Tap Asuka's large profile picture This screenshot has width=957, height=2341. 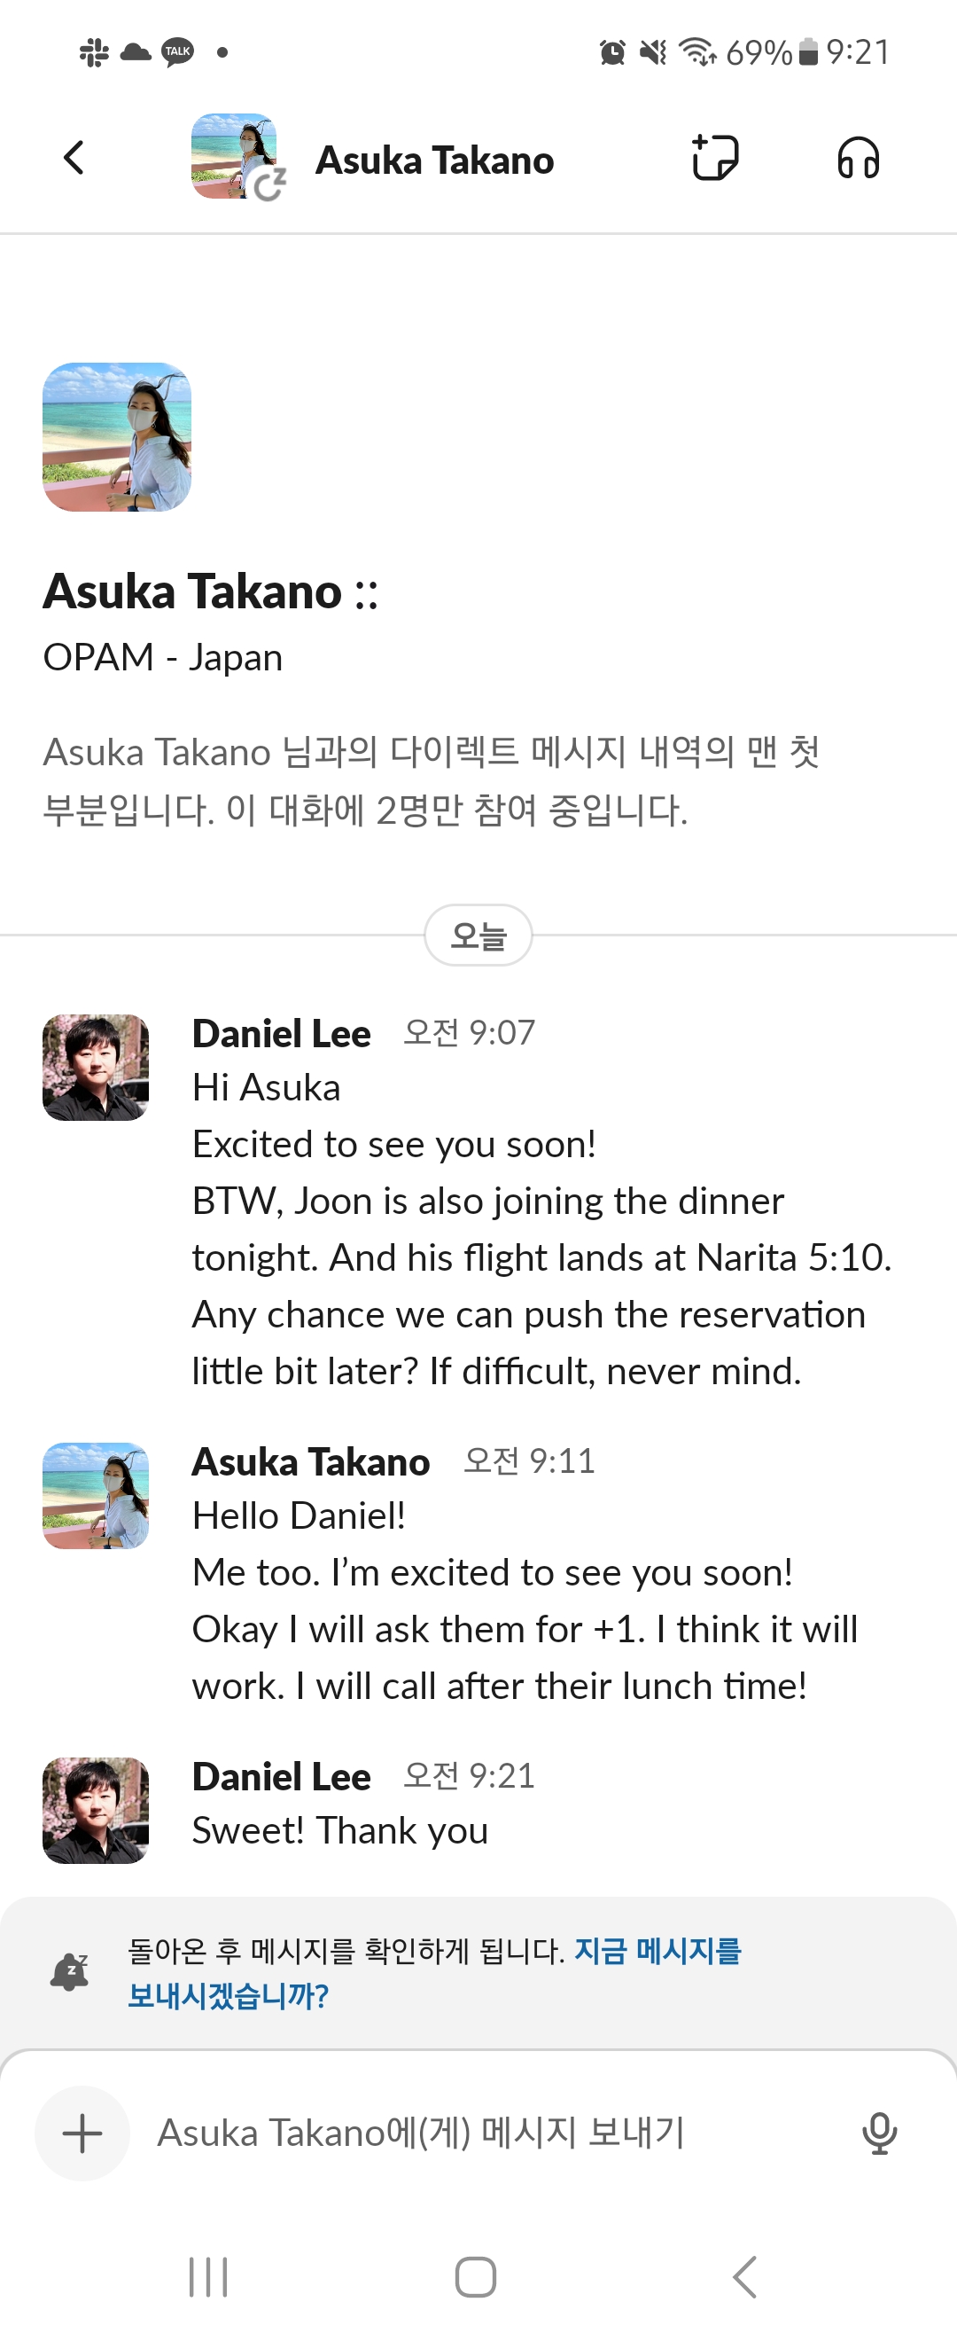coord(117,437)
